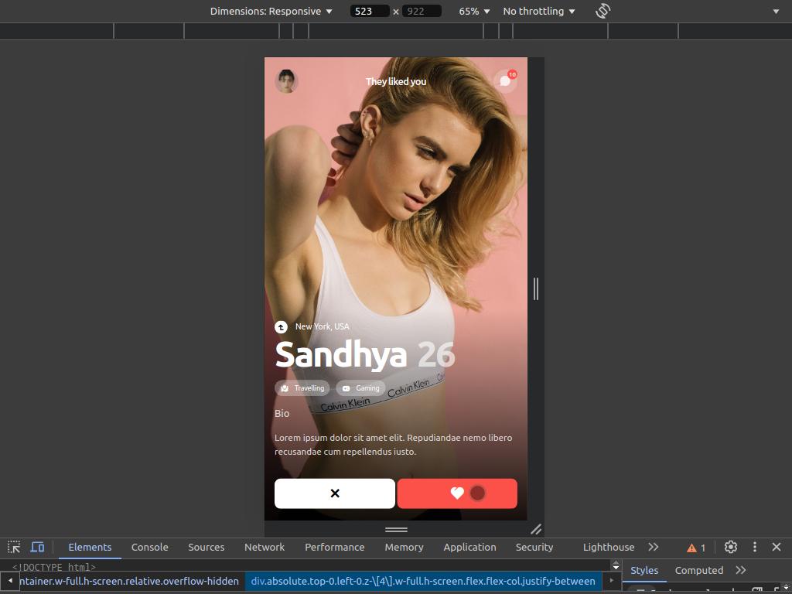Open the DevTools three-dot customize menu
This screenshot has height=594, width=792.
(x=754, y=547)
